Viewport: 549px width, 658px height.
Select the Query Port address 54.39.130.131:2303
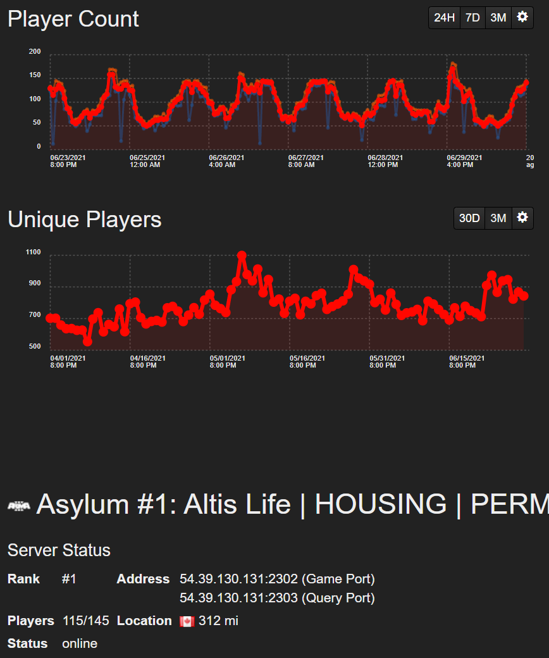(277, 598)
